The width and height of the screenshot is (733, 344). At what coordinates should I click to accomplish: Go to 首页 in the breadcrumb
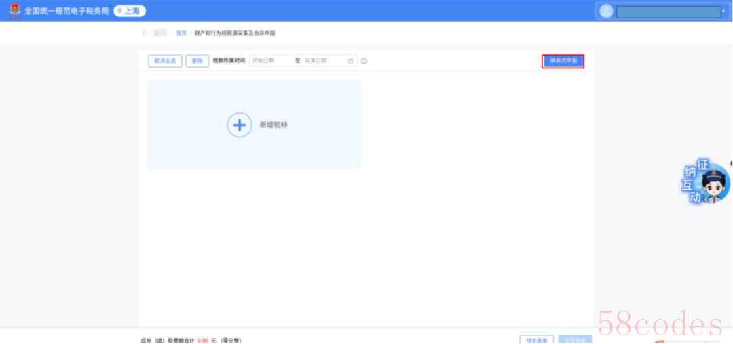(x=181, y=33)
